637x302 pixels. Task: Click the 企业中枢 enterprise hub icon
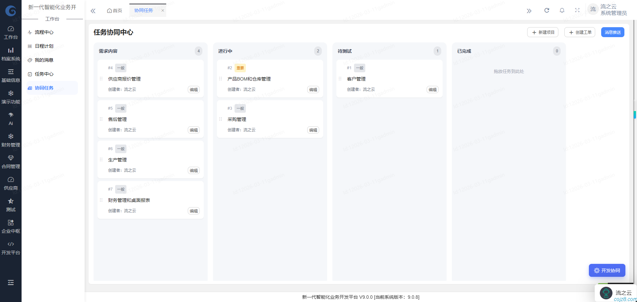click(11, 225)
